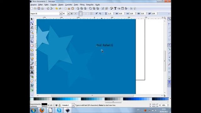Open the Objeto menu
The height and width of the screenshot is (113, 201).
click(x=61, y=5)
